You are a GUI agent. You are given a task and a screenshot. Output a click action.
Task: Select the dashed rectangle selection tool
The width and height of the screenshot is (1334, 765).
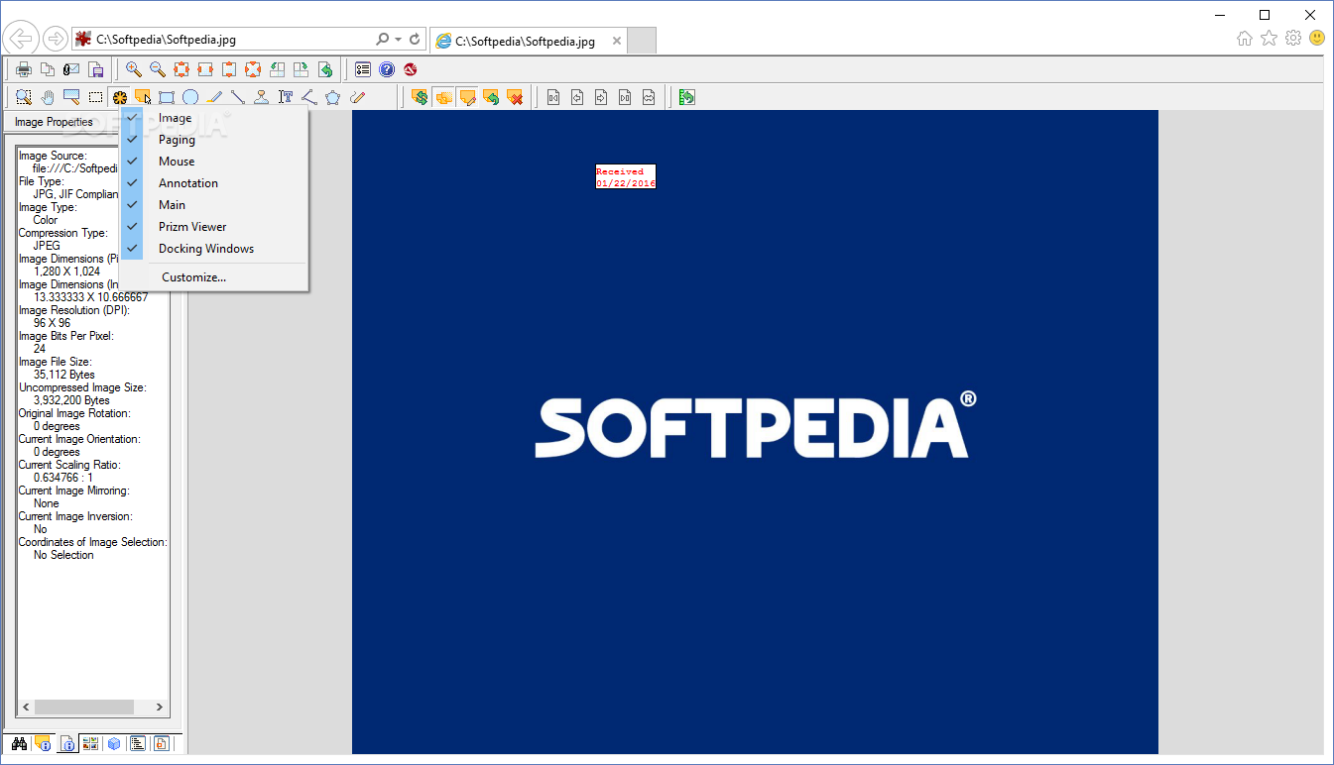(x=95, y=97)
